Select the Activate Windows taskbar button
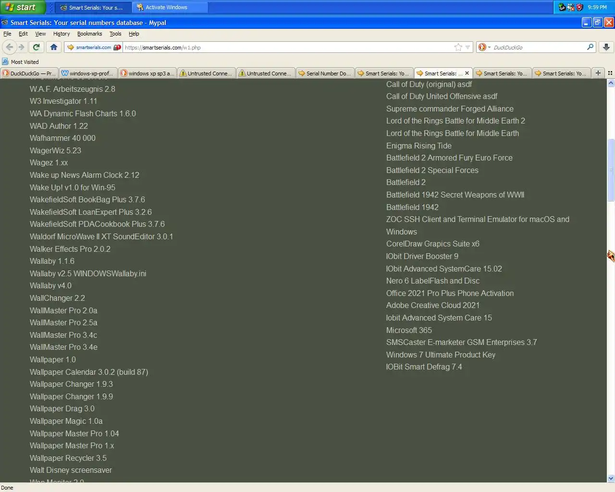615x492 pixels. [170, 7]
